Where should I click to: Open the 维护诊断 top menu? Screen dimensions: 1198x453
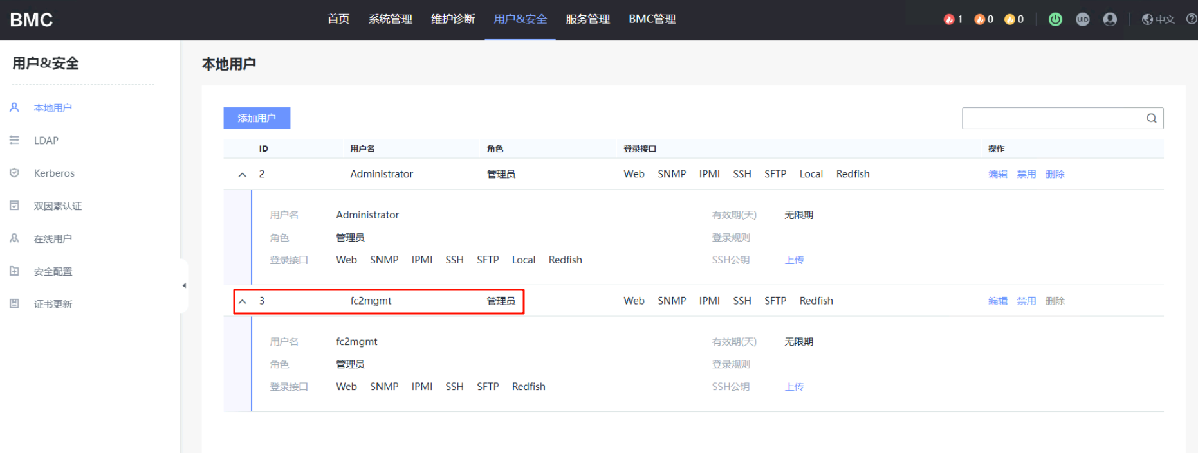453,19
